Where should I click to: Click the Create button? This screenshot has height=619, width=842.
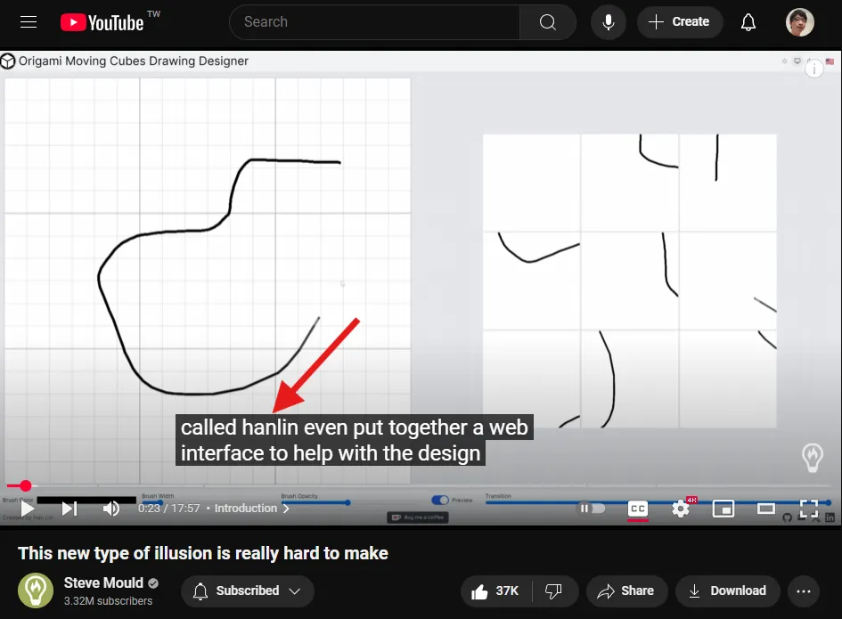(680, 22)
